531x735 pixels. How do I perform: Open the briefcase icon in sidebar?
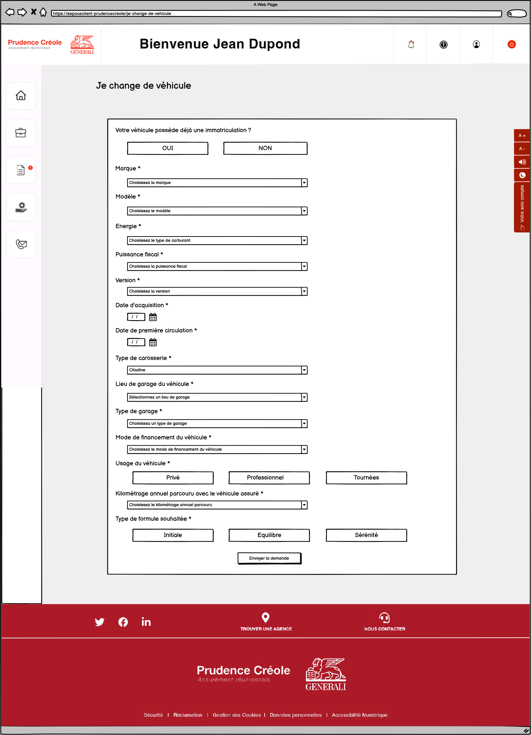[21, 133]
